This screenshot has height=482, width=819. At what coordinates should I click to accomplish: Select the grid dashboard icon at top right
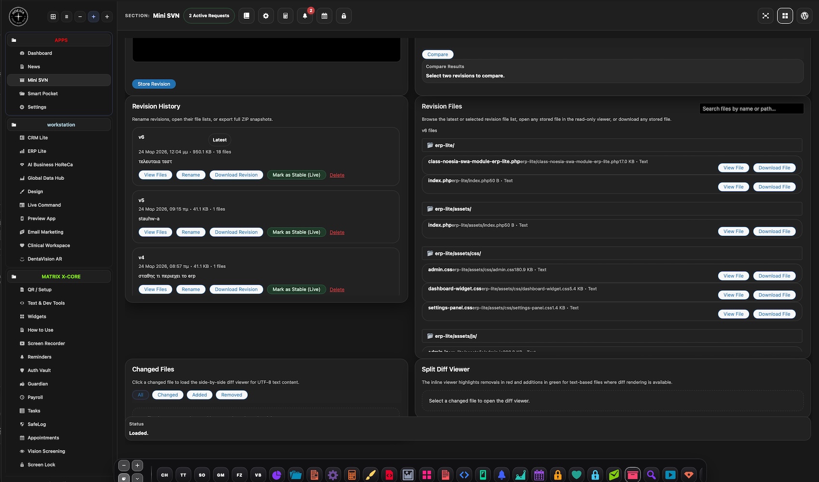(x=785, y=16)
